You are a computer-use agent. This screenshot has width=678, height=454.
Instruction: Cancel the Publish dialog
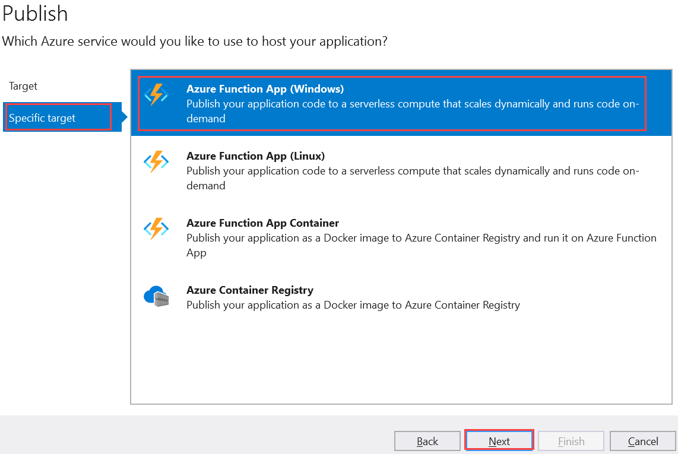(x=642, y=441)
